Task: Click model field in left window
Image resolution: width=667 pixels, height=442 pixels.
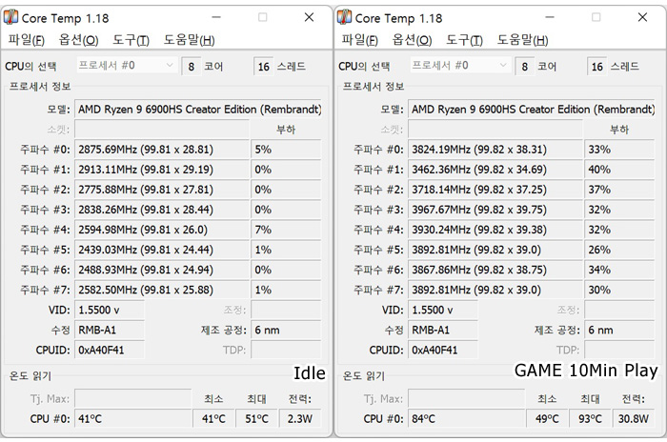Action: pos(198,110)
